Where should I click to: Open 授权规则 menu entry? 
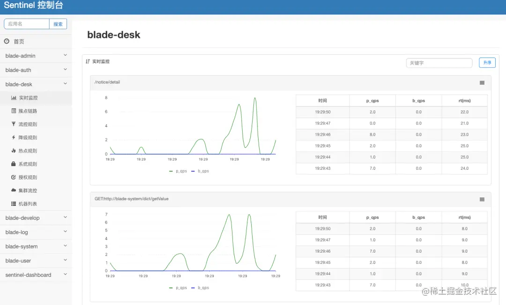tap(36, 177)
